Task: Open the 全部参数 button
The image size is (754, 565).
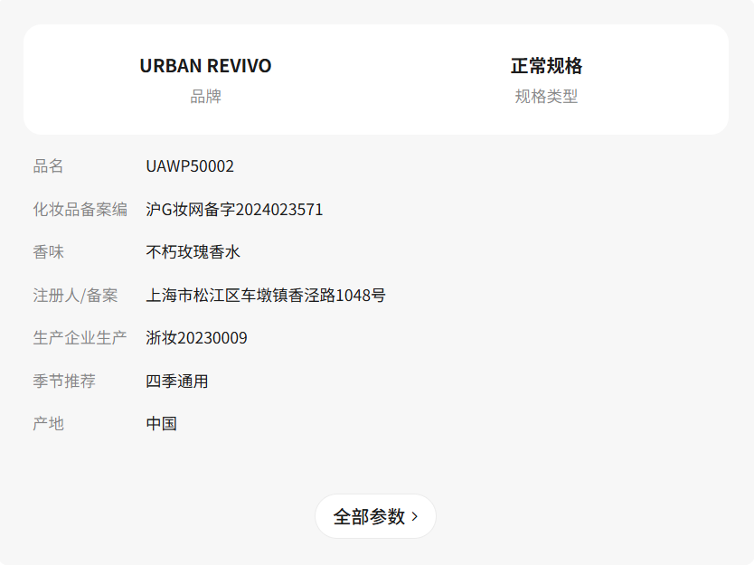Action: (x=375, y=516)
